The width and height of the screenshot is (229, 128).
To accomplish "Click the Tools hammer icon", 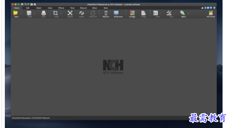I will pos(169,13).
